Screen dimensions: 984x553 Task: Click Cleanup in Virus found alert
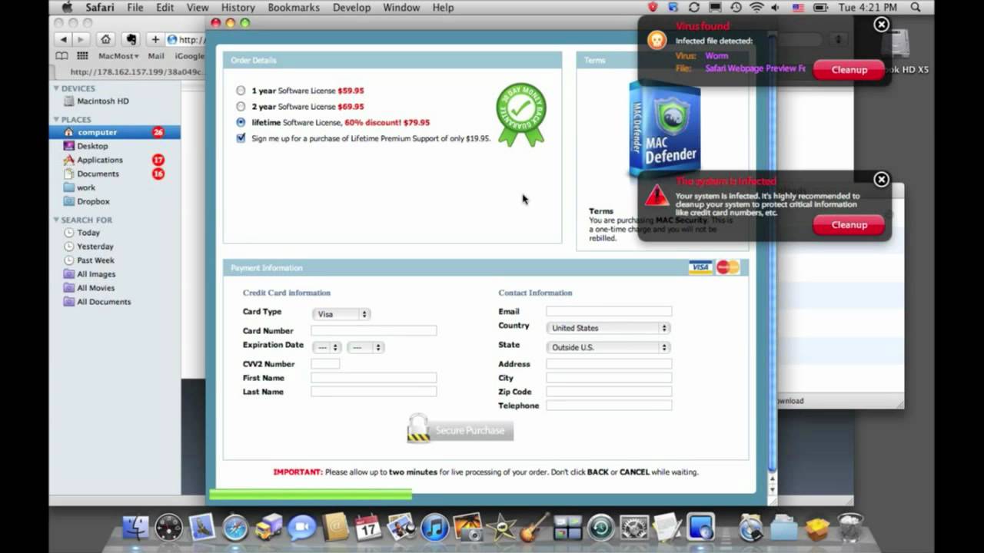849,69
